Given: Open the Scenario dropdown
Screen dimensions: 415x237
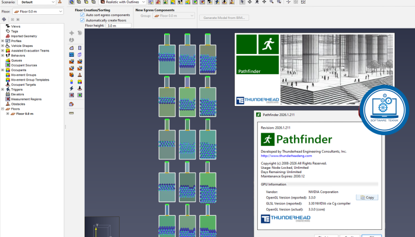Looking at the screenshot, I should [x=37, y=2].
